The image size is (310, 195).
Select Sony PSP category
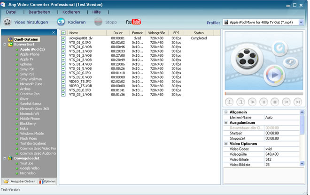point(27,69)
